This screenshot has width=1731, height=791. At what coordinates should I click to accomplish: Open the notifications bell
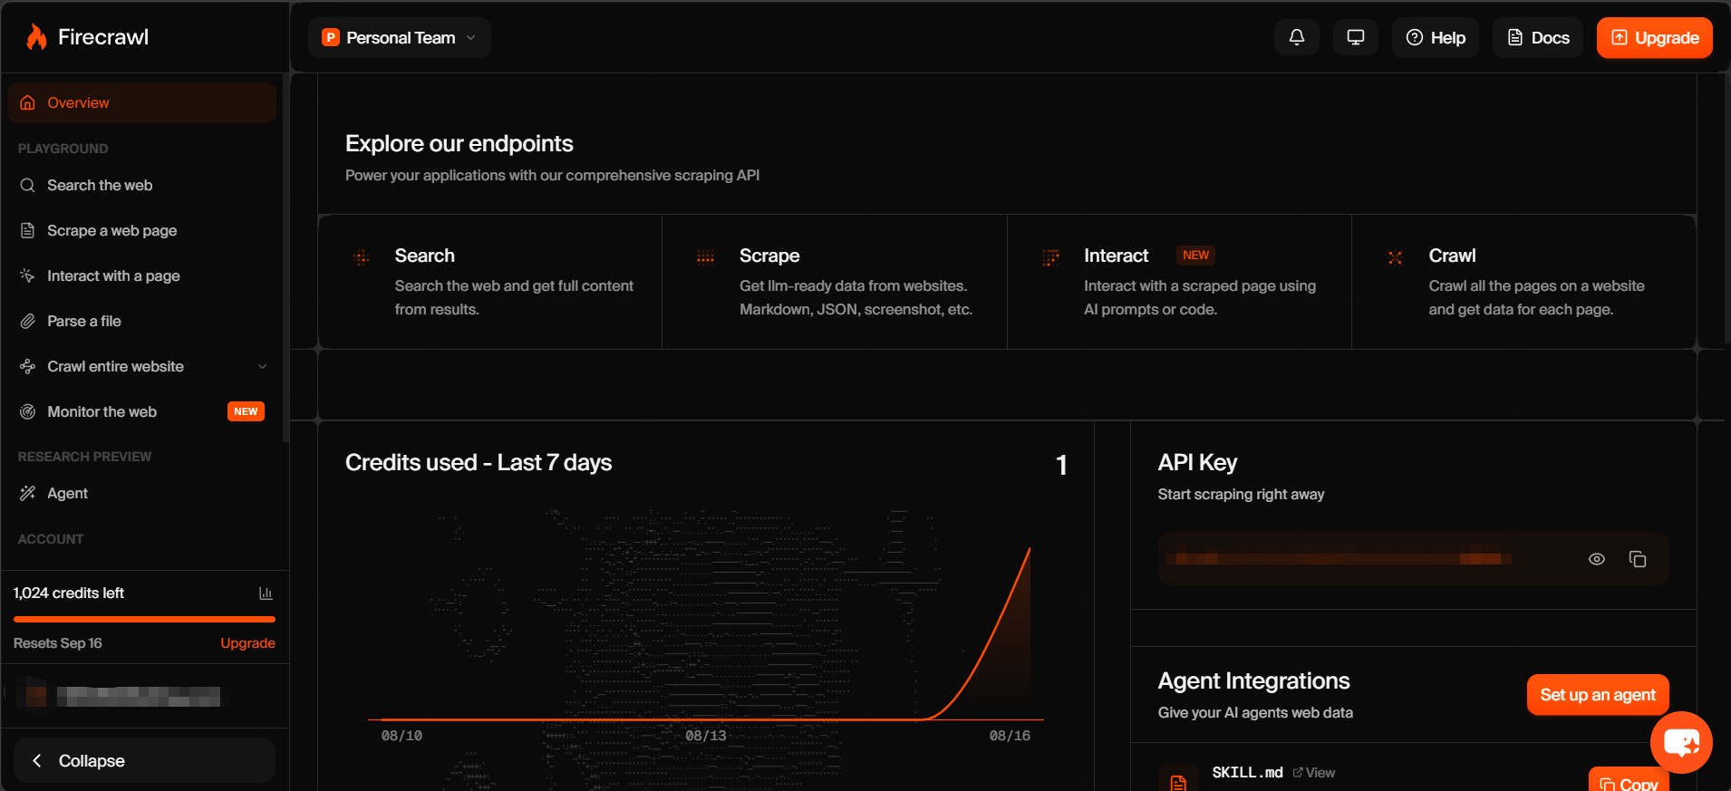tap(1297, 37)
